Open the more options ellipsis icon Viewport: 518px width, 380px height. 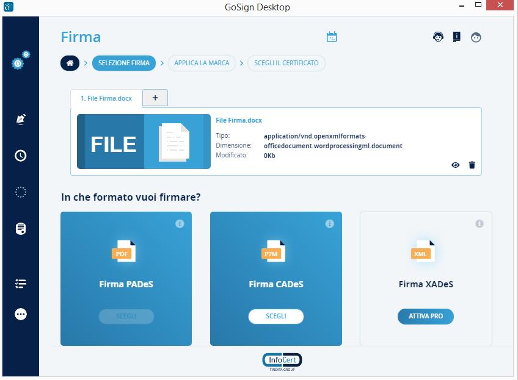point(21,314)
